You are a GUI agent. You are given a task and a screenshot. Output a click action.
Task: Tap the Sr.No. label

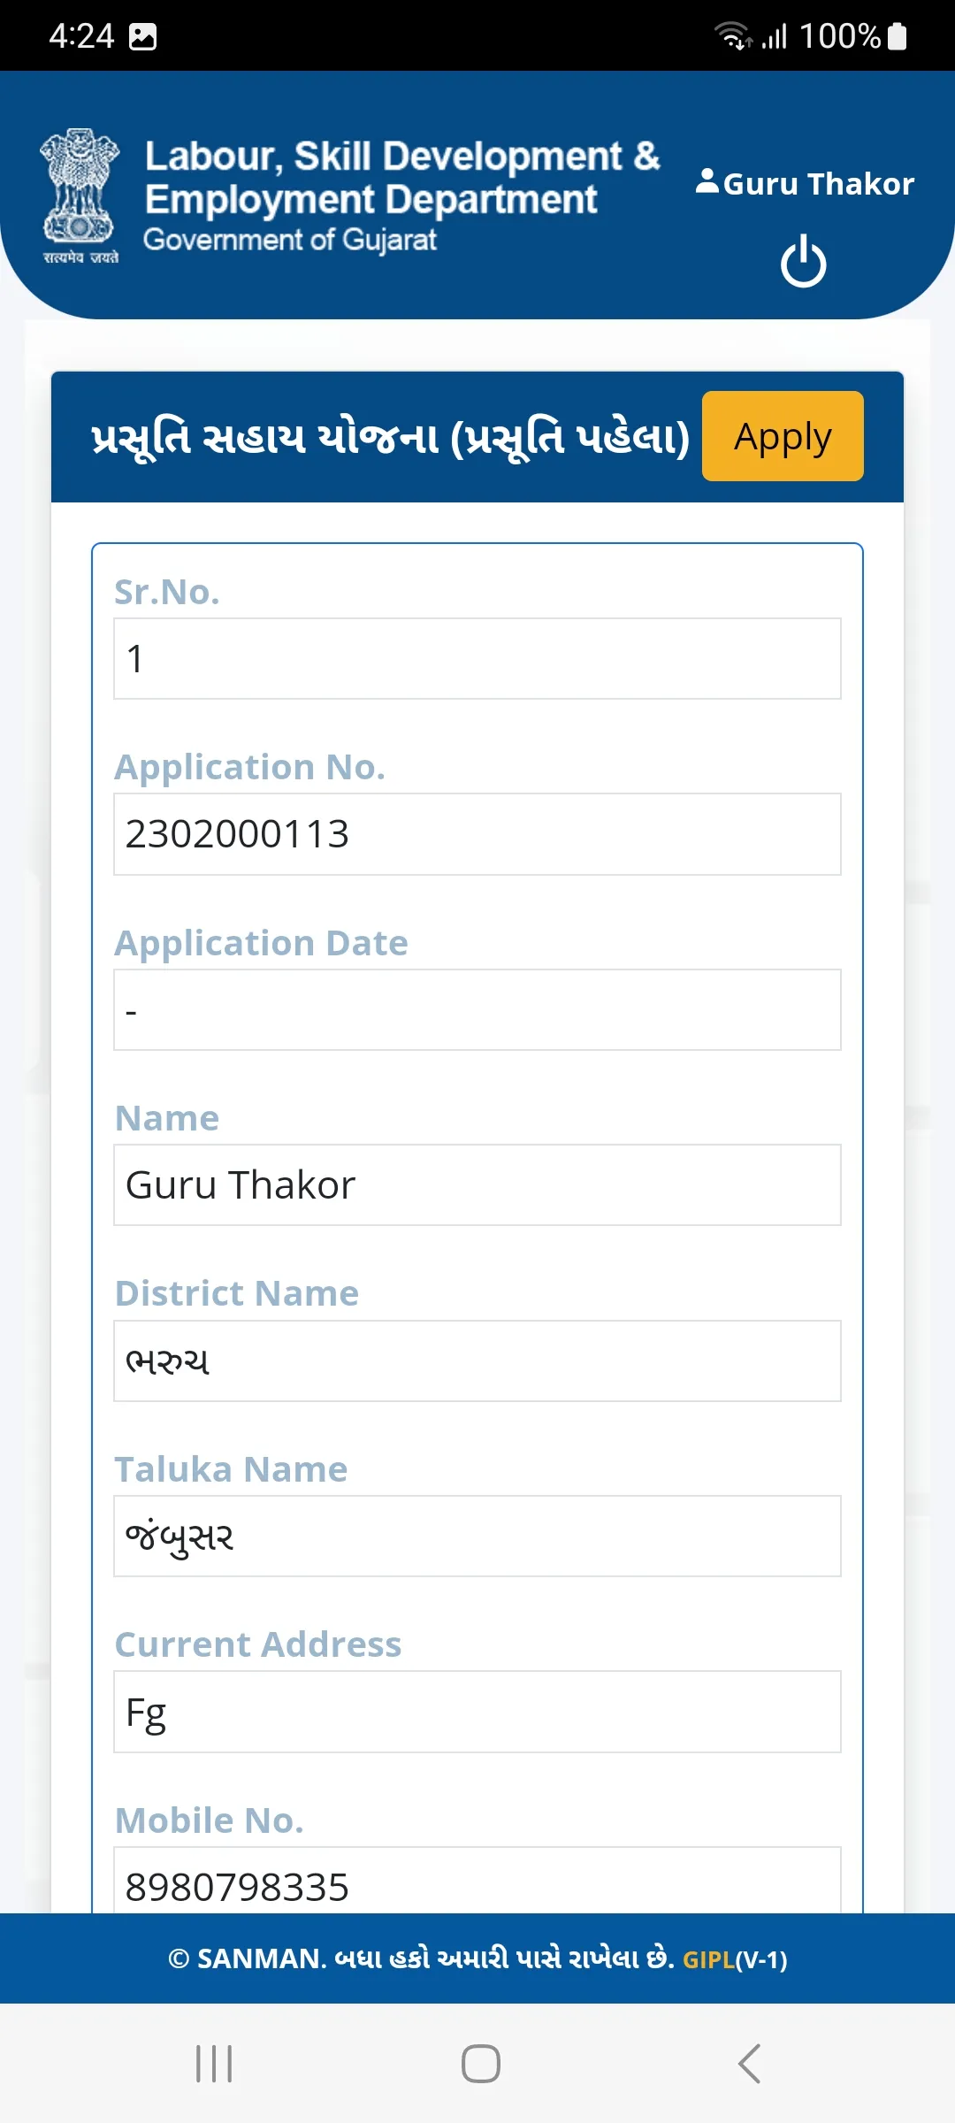point(167,592)
